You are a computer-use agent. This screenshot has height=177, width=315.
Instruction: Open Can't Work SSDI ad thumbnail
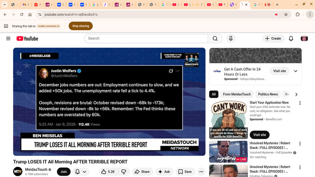[x=228, y=120]
